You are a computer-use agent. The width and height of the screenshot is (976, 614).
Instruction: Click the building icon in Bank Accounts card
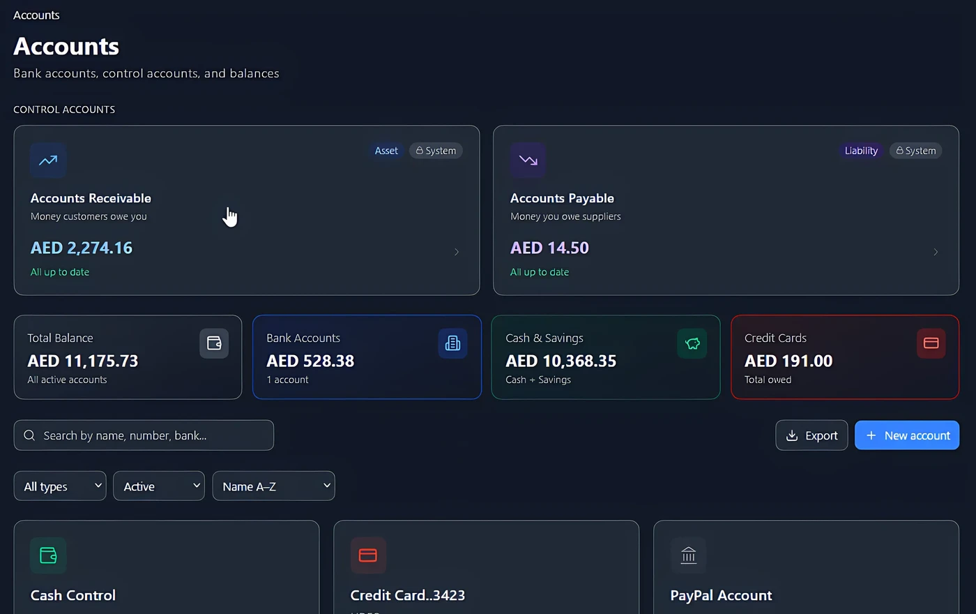pyautogui.click(x=452, y=343)
